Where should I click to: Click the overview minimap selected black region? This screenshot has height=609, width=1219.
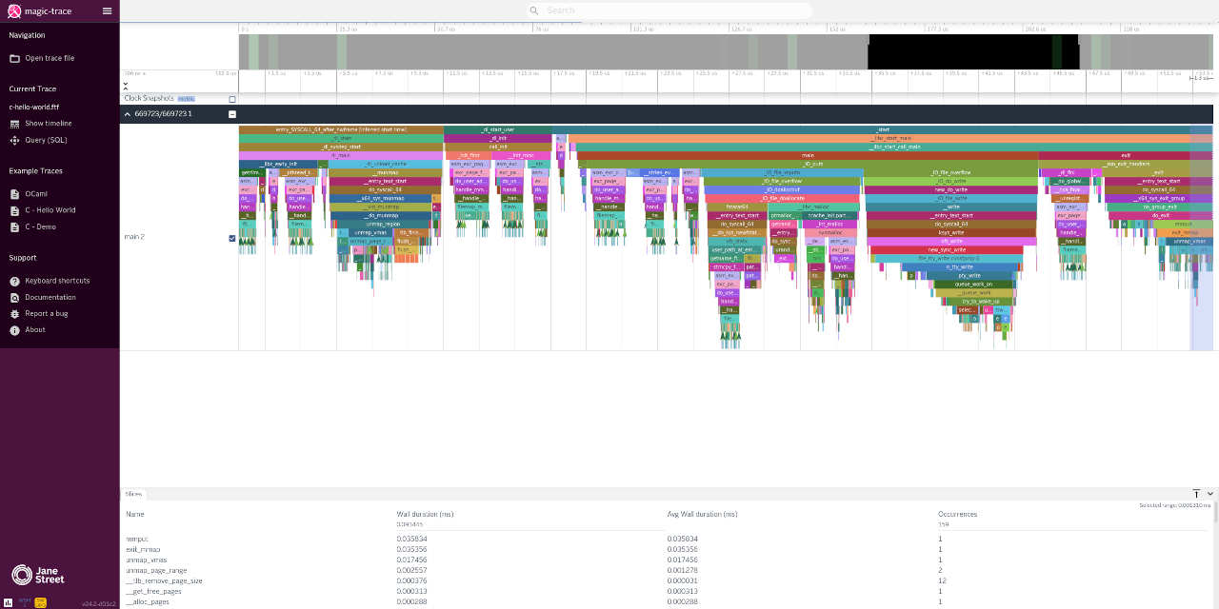pyautogui.click(x=971, y=52)
